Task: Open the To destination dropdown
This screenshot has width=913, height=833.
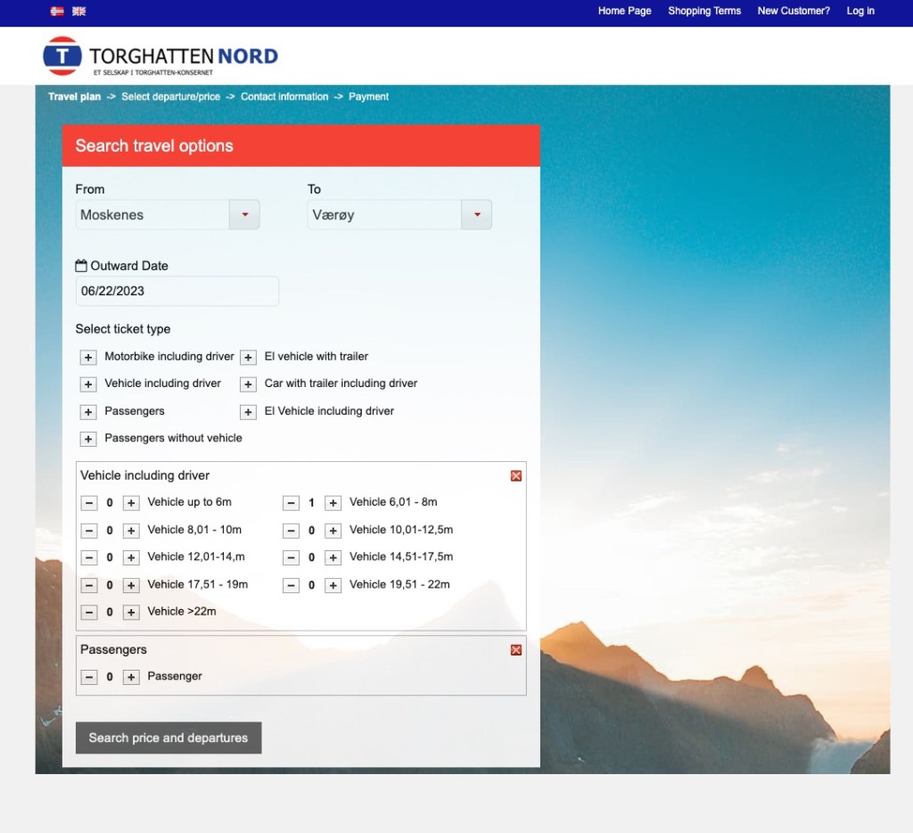Action: (x=476, y=215)
